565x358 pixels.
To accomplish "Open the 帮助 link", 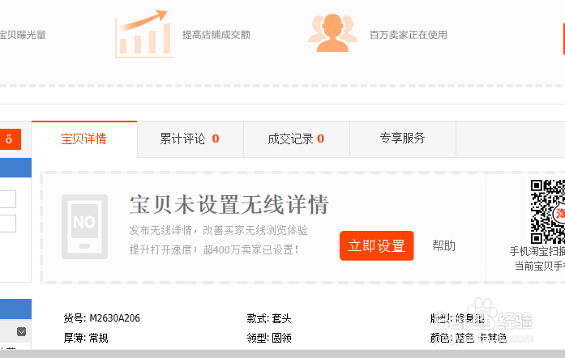I will pyautogui.click(x=444, y=245).
